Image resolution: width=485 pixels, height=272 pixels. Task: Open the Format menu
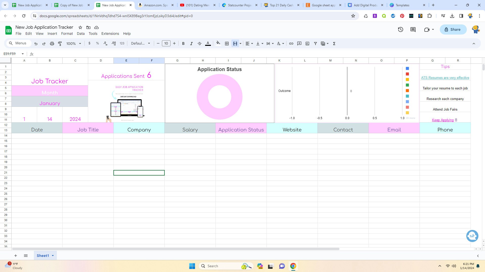tap(67, 33)
